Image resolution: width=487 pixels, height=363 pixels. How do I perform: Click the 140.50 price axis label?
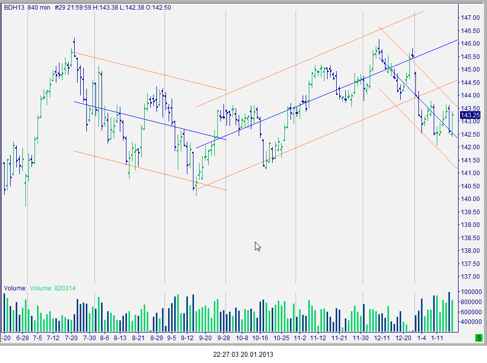(470, 186)
